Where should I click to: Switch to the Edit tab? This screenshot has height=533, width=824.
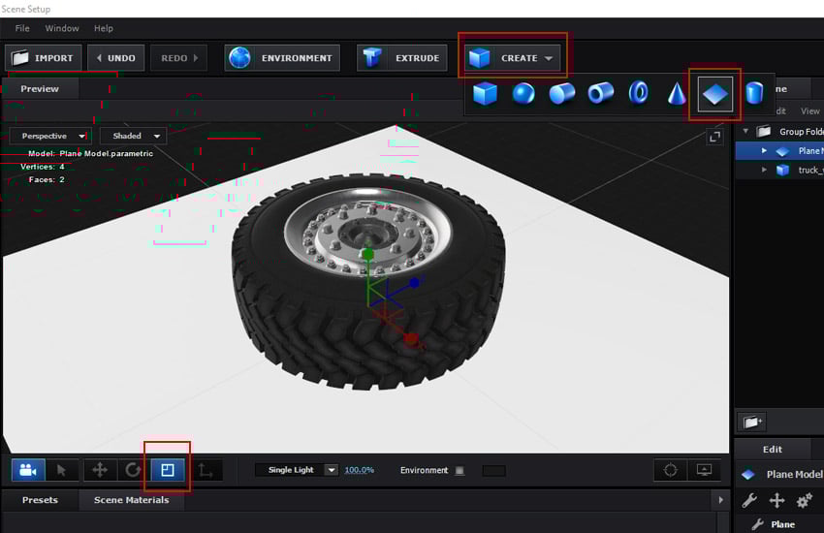point(772,450)
